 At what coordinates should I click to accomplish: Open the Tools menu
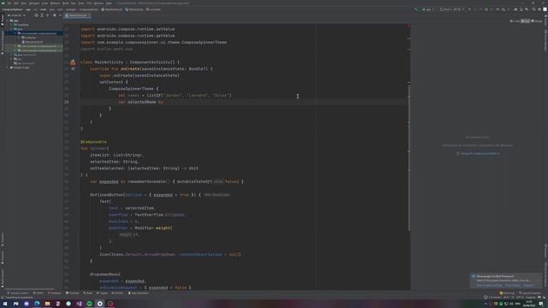[81, 3]
